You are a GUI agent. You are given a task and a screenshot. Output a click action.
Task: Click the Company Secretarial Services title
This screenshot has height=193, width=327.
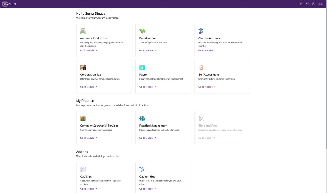click(x=99, y=126)
